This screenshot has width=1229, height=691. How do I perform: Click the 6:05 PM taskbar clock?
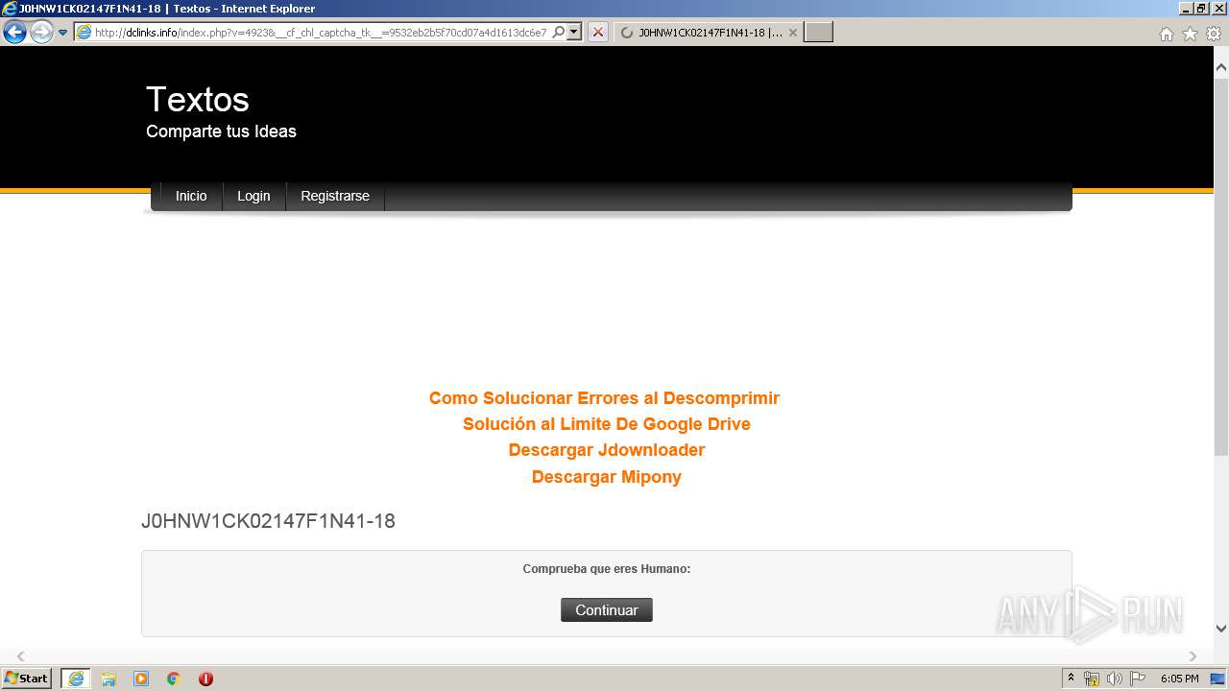[1179, 679]
